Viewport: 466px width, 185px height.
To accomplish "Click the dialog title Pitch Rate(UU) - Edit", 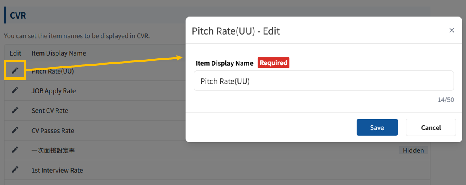I will point(236,31).
